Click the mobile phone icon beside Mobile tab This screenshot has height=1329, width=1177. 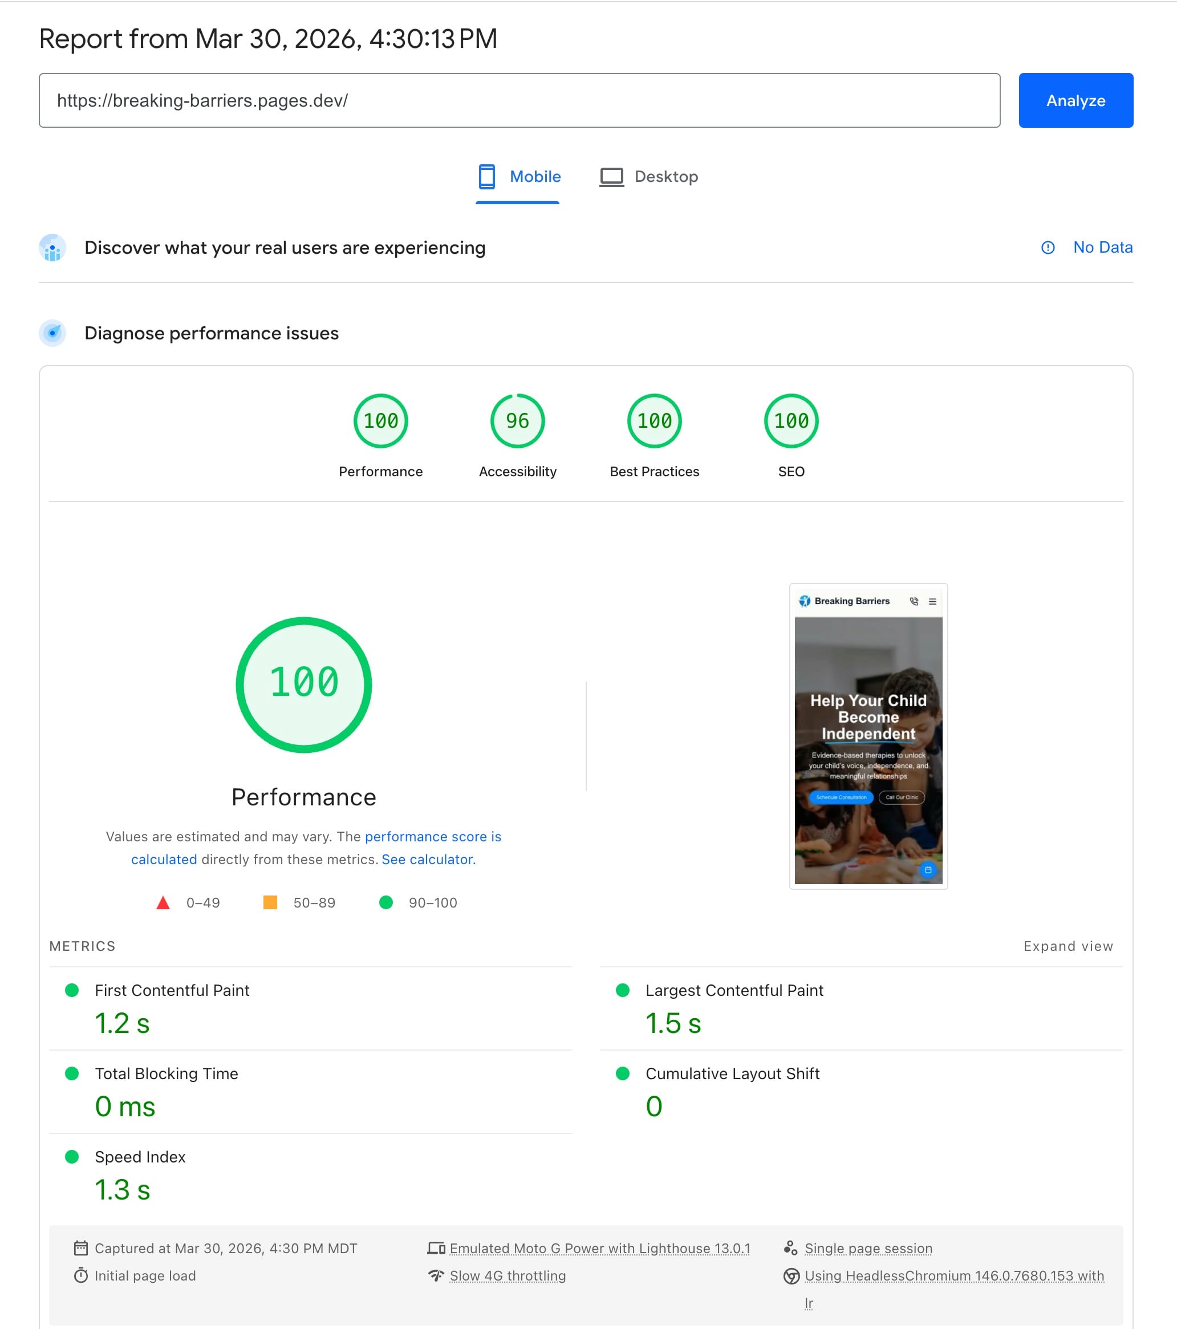click(488, 176)
